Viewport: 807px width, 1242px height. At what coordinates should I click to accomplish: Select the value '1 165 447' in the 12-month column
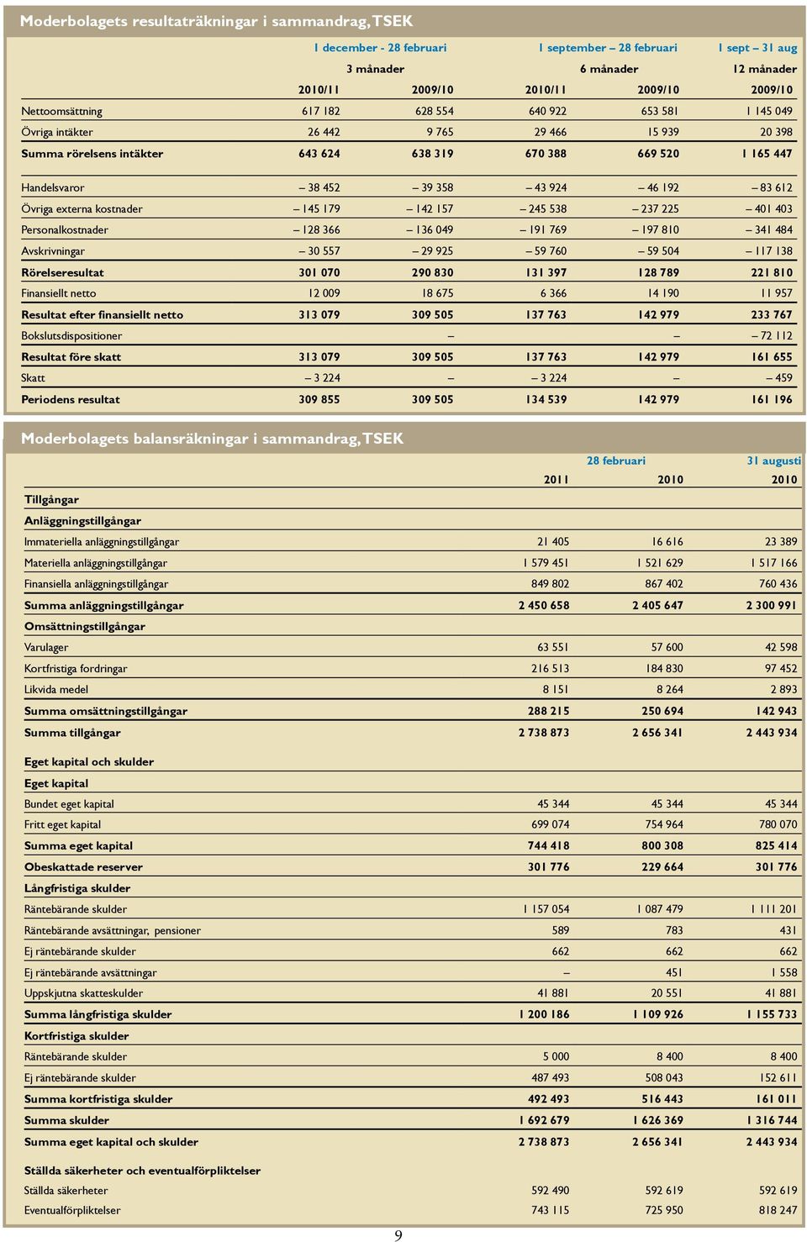[766, 154]
